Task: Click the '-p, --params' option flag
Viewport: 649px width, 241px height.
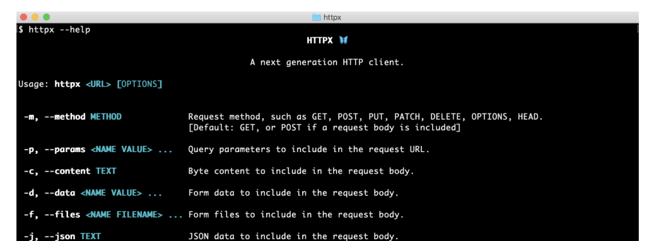Action: (x=54, y=150)
